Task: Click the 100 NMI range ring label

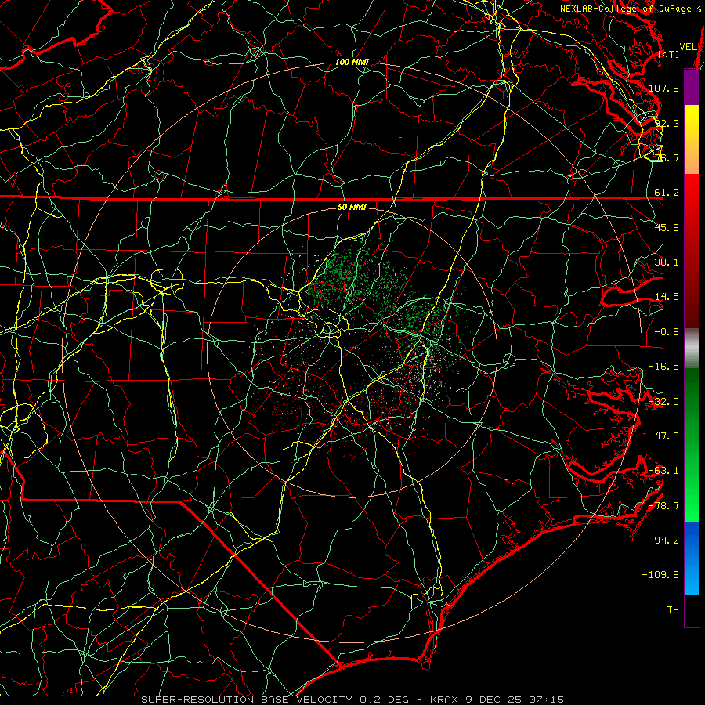Action: coord(352,62)
